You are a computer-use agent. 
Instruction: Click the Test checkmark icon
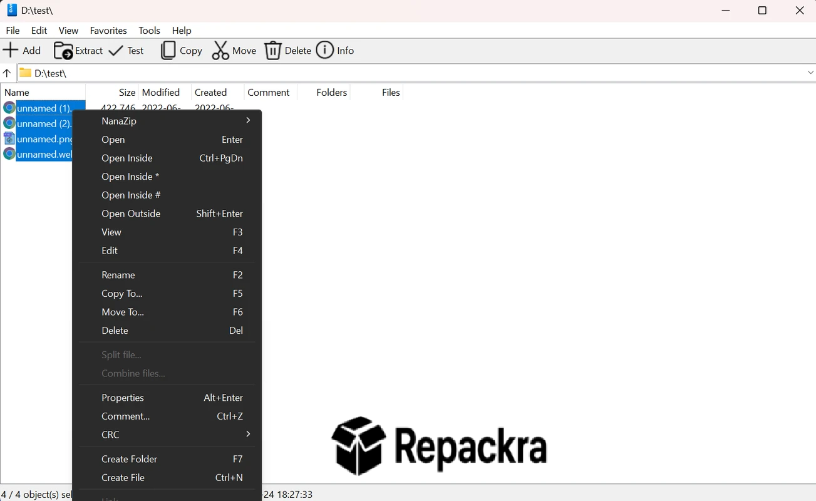click(116, 50)
